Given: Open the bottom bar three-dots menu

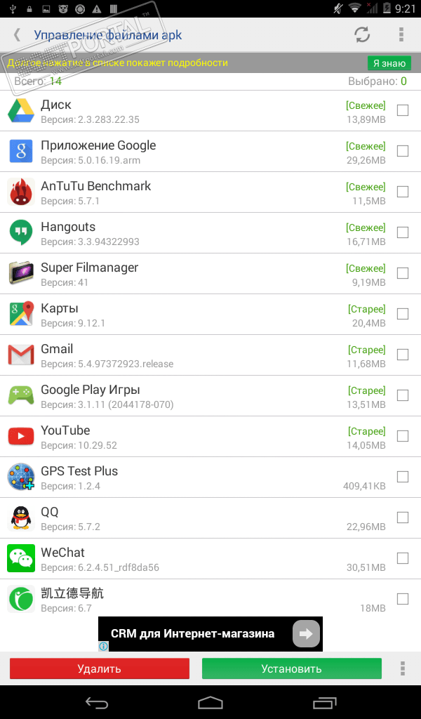Looking at the screenshot, I should tap(403, 668).
